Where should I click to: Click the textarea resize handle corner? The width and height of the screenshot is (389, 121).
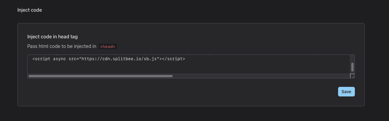click(x=352, y=76)
